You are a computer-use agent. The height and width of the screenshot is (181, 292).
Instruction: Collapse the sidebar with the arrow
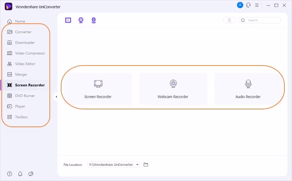[x=56, y=97]
